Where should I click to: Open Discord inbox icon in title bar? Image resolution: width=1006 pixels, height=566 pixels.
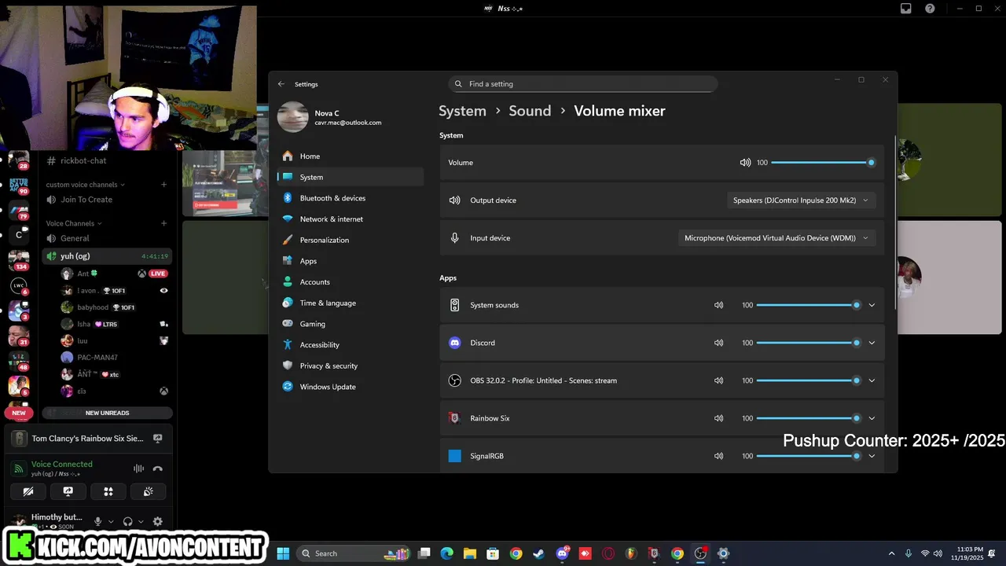(x=906, y=9)
